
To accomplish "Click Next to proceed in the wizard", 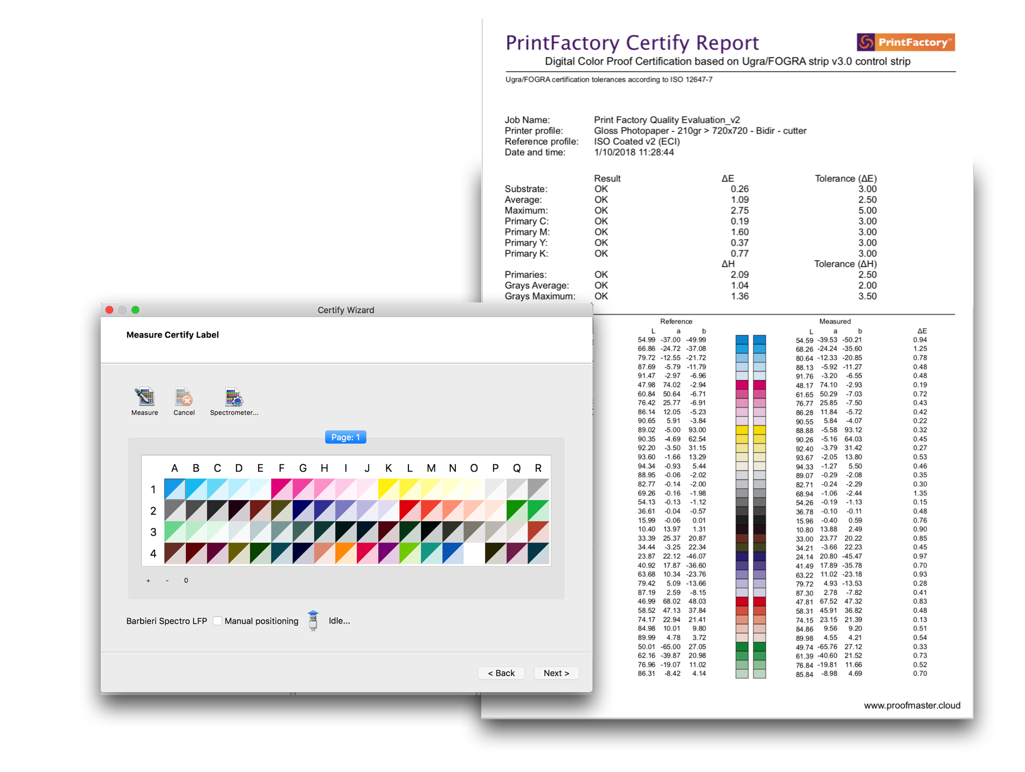I will click(556, 673).
